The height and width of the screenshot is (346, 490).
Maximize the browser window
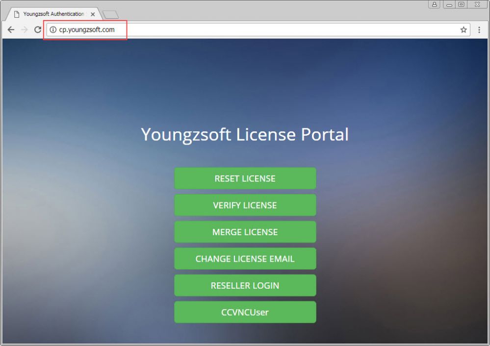[461, 4]
